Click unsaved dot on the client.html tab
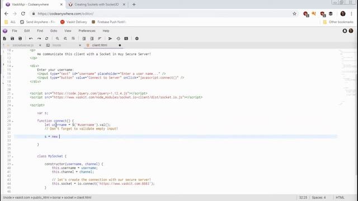 click(120, 45)
